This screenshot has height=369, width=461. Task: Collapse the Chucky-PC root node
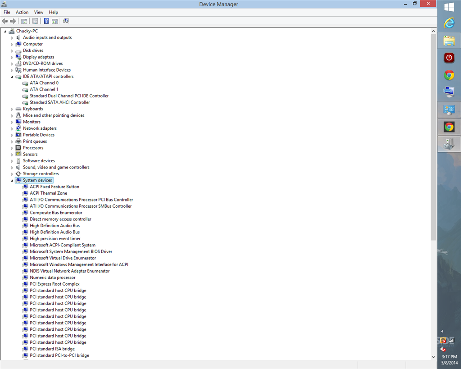pyautogui.click(x=5, y=31)
